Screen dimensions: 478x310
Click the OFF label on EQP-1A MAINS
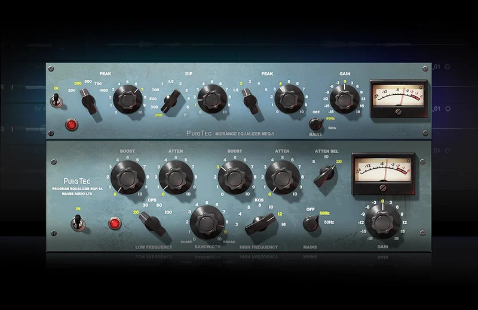310,209
